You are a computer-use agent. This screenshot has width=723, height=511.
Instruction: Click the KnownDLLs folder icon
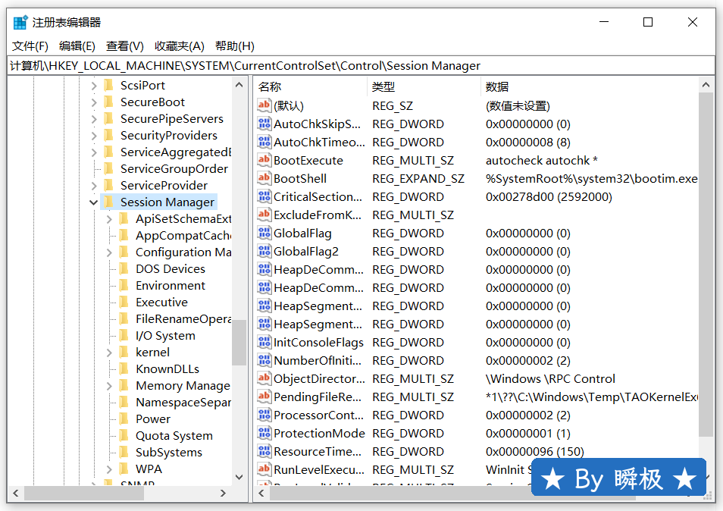pos(124,369)
